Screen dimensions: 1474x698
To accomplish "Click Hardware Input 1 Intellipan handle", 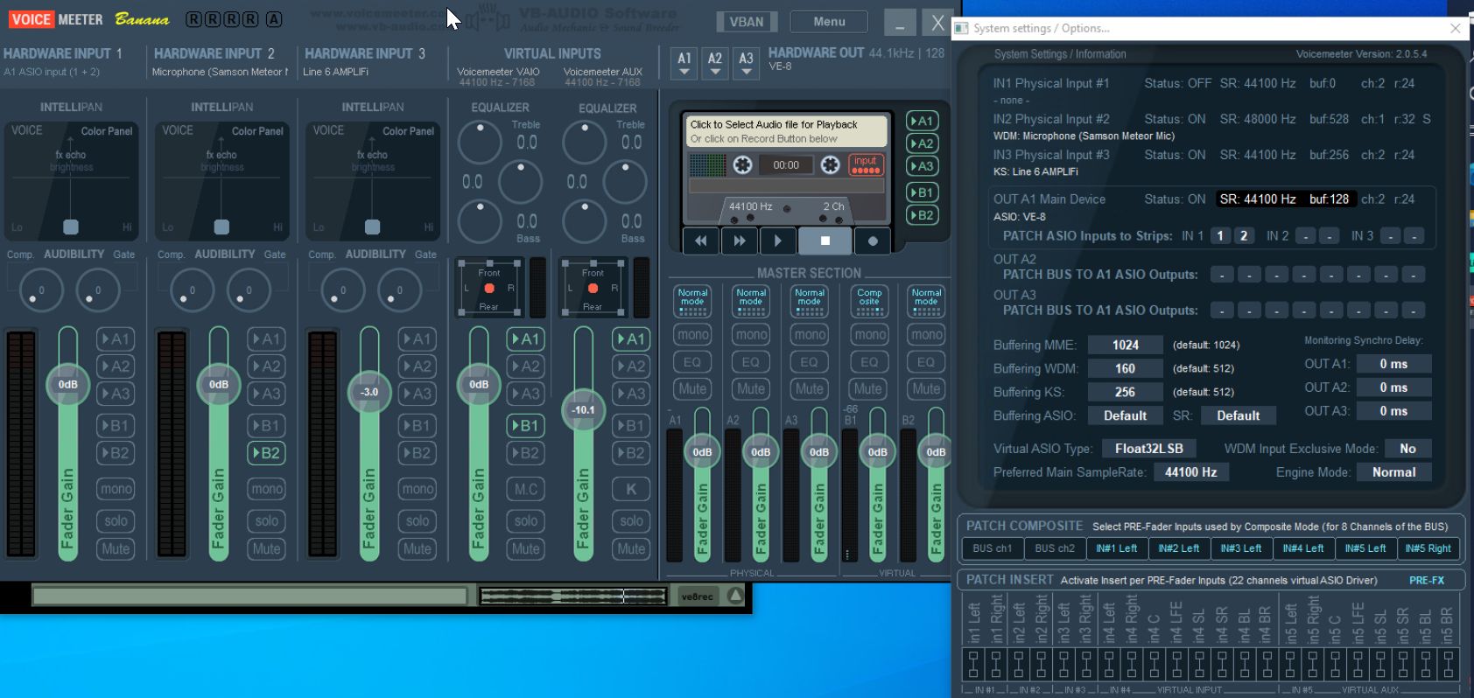I will pyautogui.click(x=71, y=227).
